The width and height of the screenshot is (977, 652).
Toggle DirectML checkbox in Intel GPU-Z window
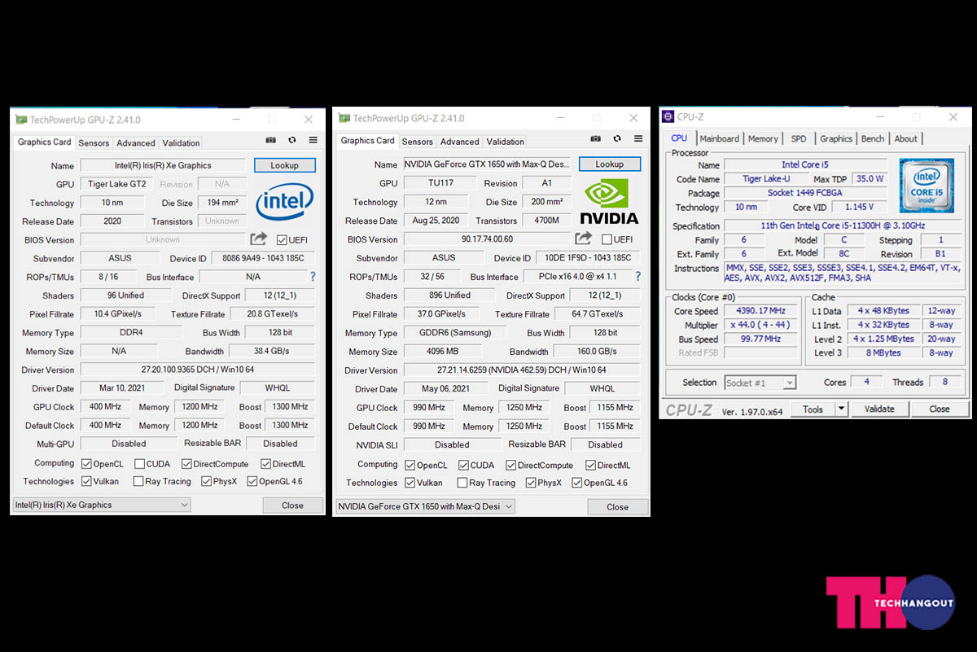coord(265,464)
